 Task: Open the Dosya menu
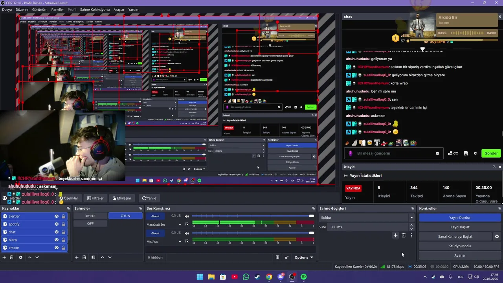[7, 9]
